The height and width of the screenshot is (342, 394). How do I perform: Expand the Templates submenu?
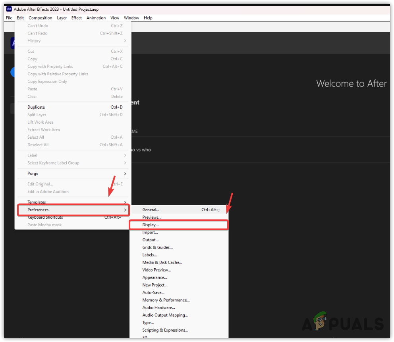pos(73,202)
